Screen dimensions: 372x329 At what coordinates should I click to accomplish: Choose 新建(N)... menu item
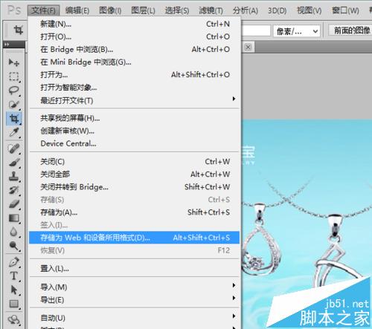tap(135, 24)
